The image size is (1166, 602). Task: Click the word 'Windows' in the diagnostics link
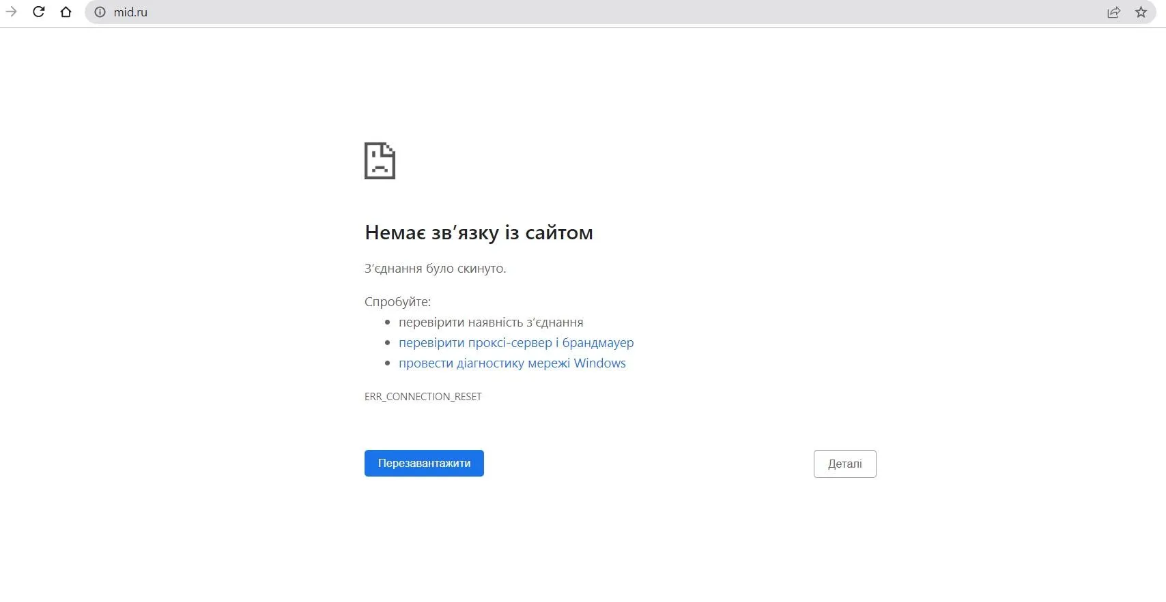(x=599, y=363)
